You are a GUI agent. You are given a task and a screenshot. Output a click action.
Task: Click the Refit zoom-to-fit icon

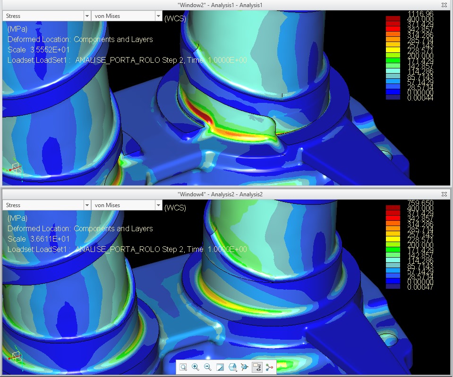point(183,367)
